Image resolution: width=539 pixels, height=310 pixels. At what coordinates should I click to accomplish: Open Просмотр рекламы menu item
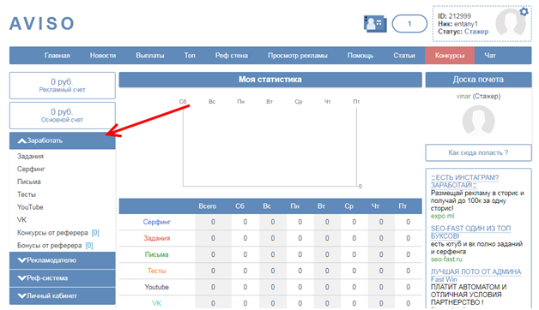(x=298, y=56)
